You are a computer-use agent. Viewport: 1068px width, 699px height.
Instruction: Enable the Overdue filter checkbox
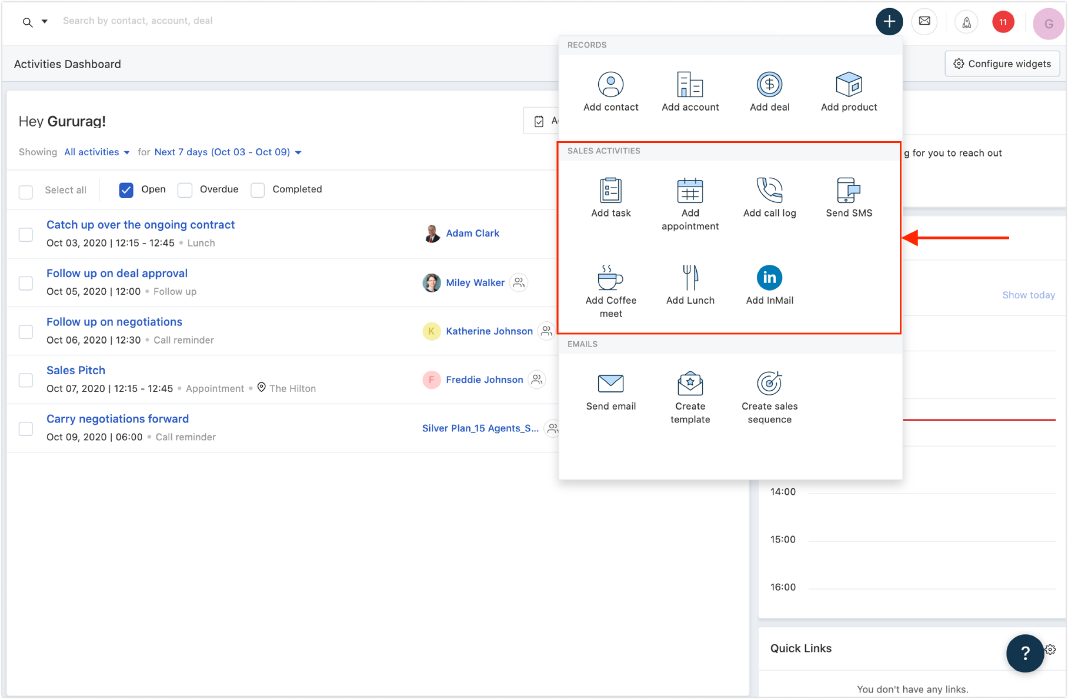click(x=185, y=190)
